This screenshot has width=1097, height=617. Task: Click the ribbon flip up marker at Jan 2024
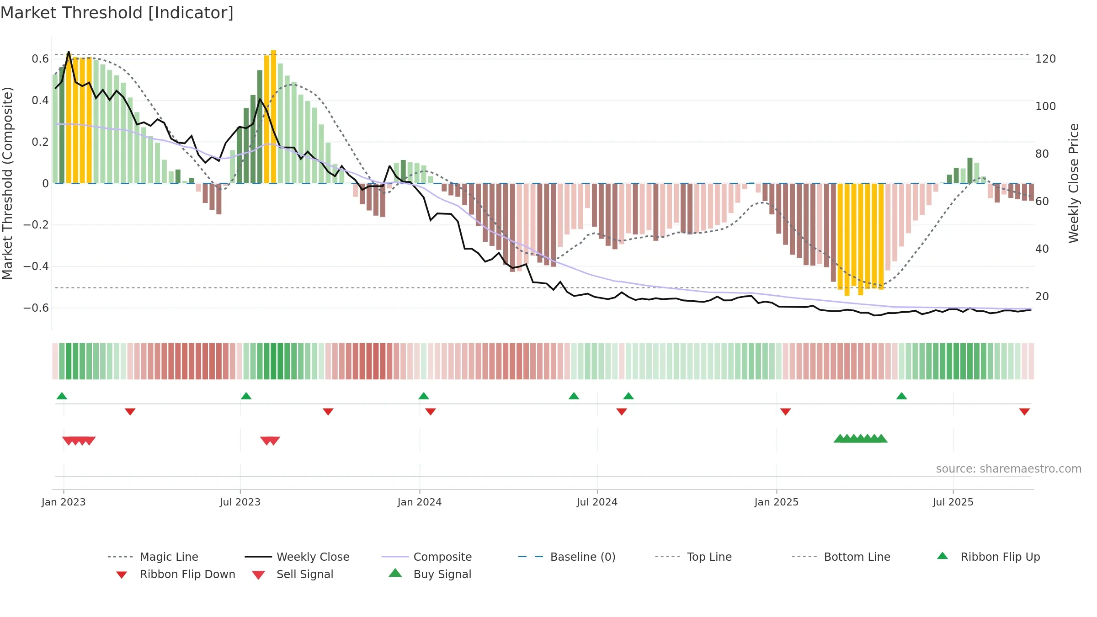424,396
